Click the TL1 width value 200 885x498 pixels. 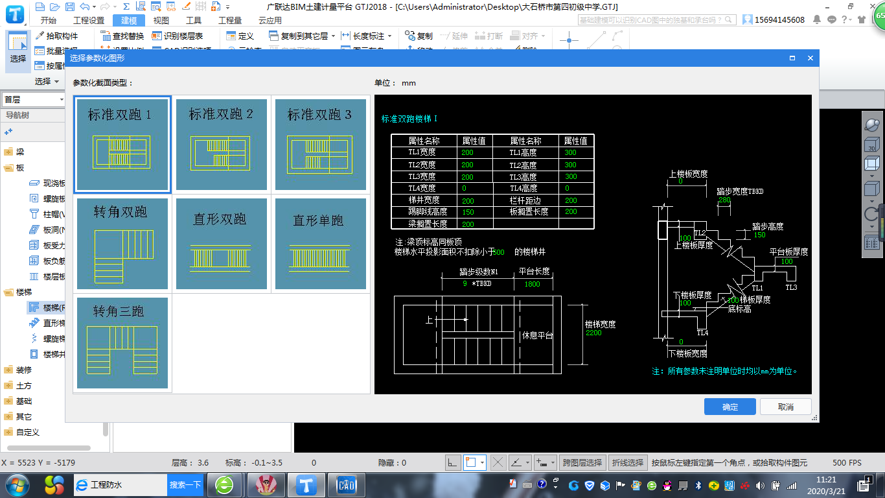coord(467,153)
